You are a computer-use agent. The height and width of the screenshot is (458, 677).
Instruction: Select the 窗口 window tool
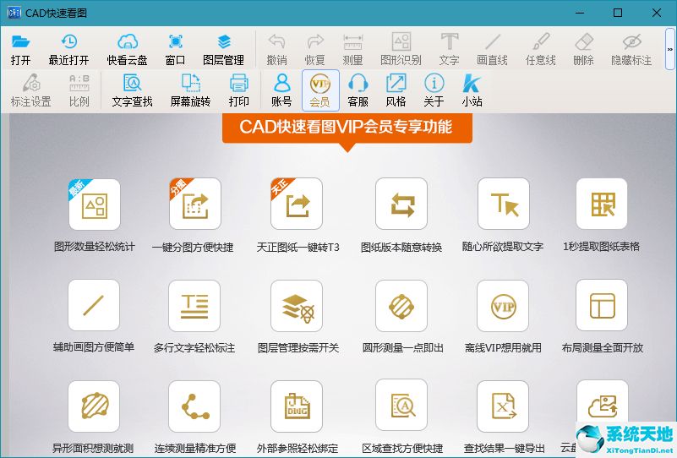click(175, 49)
